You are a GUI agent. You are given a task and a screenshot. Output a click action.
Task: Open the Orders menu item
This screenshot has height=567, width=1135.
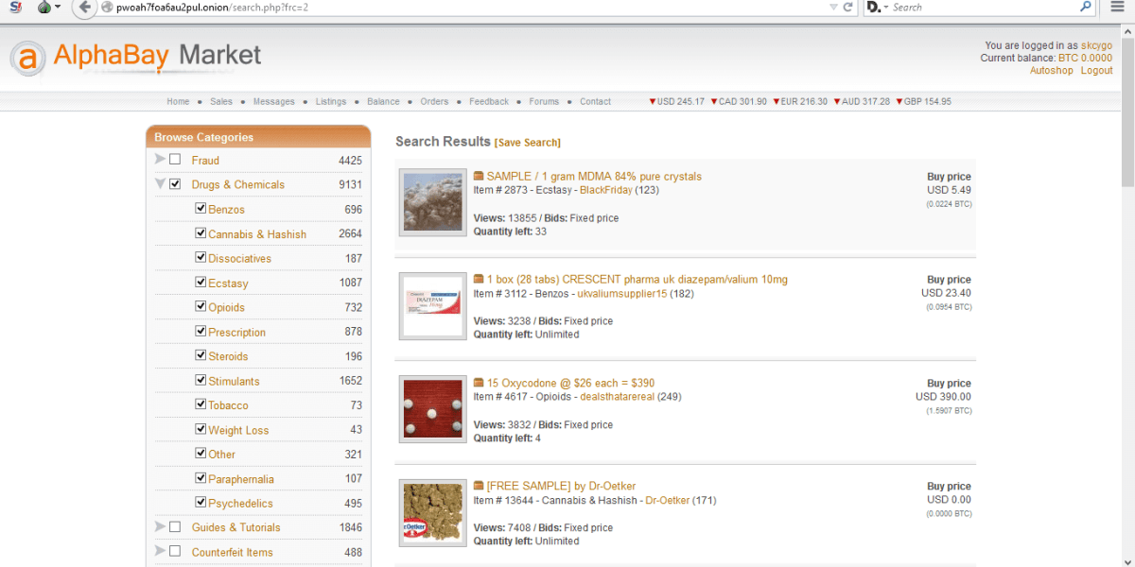[434, 102]
